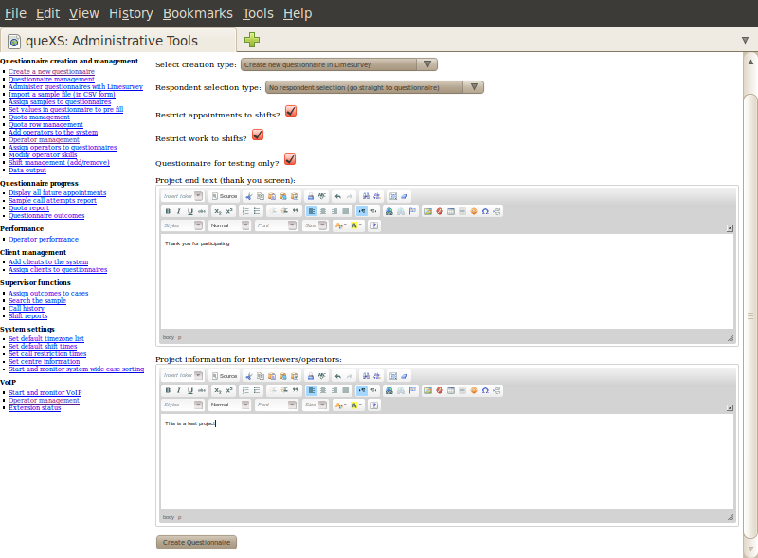758x558 pixels.
Task: Uncheck Restrict appointments to shifts checkbox
Action: [x=291, y=111]
